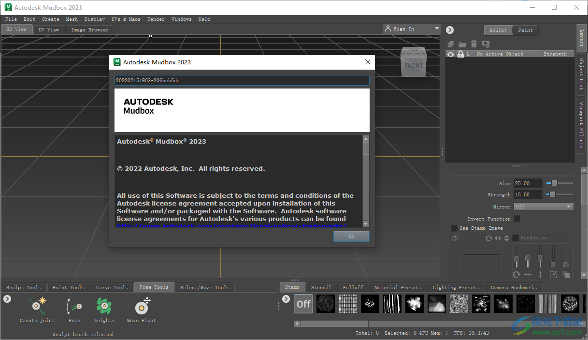Switch to the Image Browser tab
This screenshot has width=588, height=340.
pyautogui.click(x=89, y=30)
